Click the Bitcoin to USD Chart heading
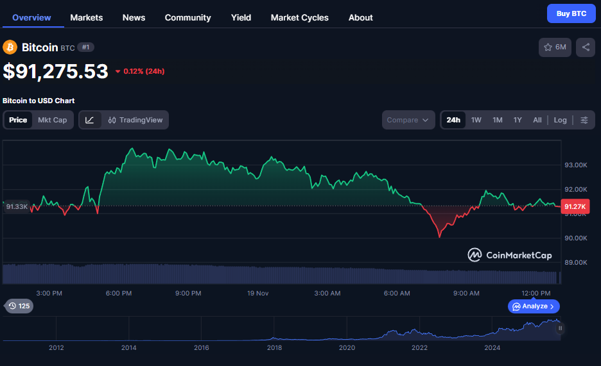The width and height of the screenshot is (601, 366). coord(39,101)
